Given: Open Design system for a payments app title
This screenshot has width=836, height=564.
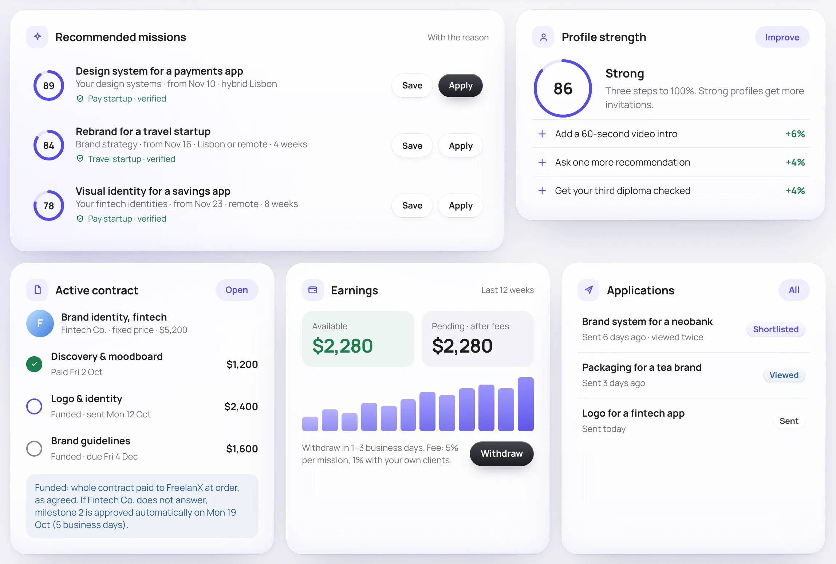Looking at the screenshot, I should [159, 71].
